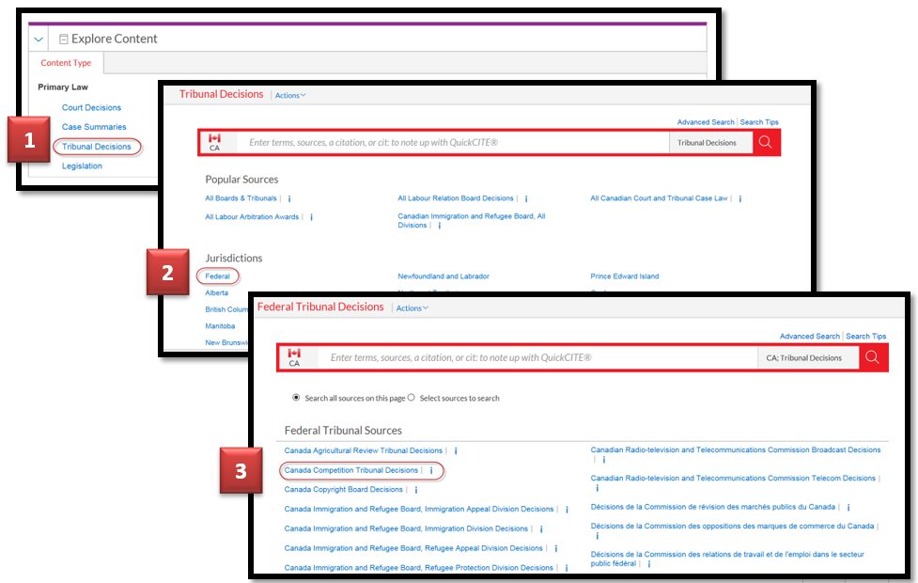Screen dimensions: 918x583
Task: Open Immigration and Refugee Board, Immigration Division Decisions
Action: 406,529
